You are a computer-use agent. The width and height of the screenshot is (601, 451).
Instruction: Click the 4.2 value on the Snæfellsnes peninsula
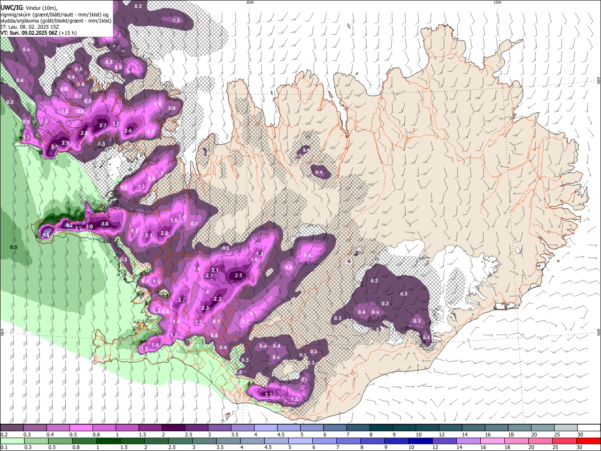69,225
